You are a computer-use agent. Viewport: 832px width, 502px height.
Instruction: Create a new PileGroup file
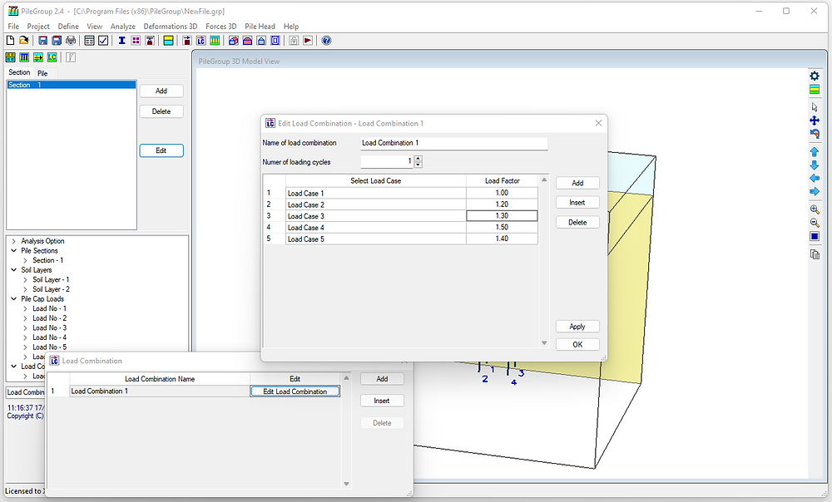coord(12,40)
